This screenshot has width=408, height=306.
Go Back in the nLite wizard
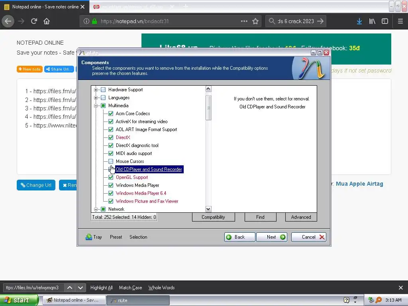(239, 237)
